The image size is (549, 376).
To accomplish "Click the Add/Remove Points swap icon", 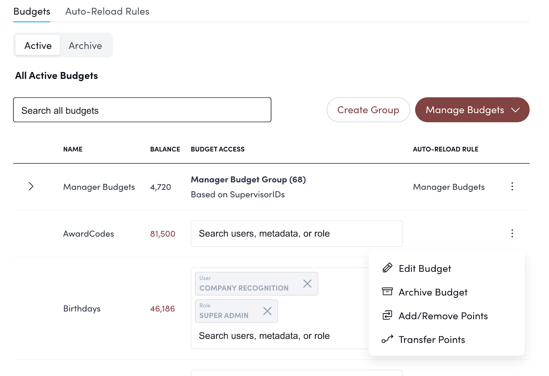I will click(387, 315).
